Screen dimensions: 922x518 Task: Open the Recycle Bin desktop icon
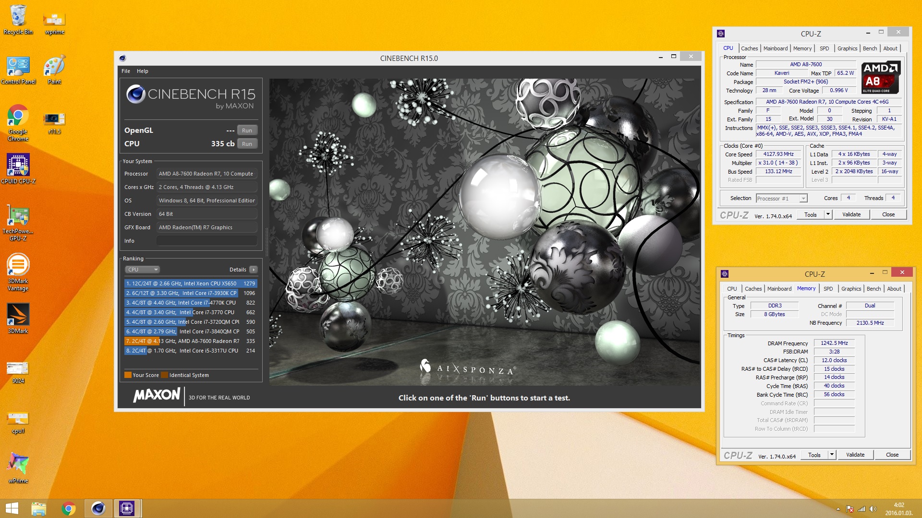[x=18, y=20]
